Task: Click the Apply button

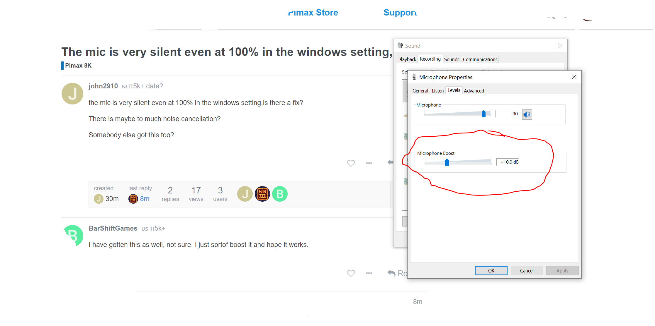Action: tap(562, 271)
